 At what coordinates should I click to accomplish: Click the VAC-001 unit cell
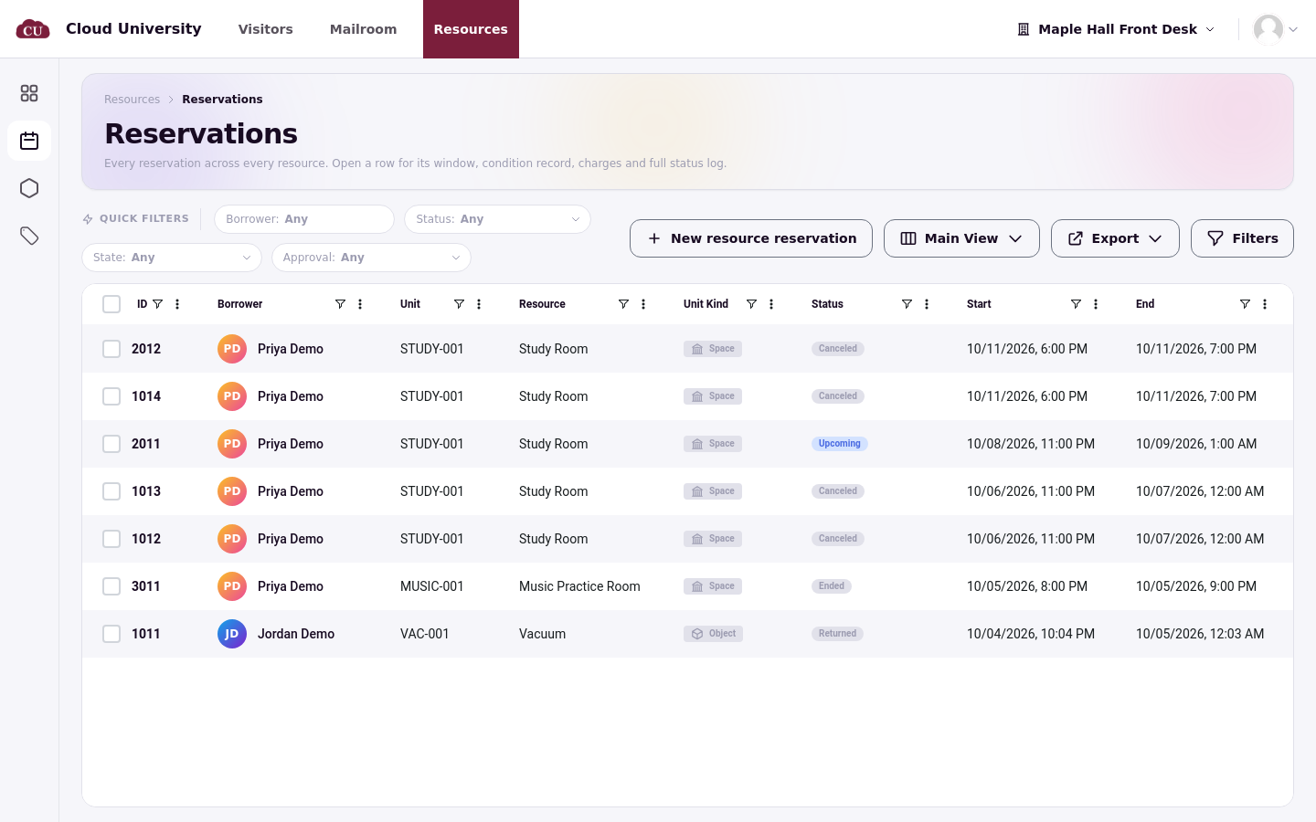point(425,634)
